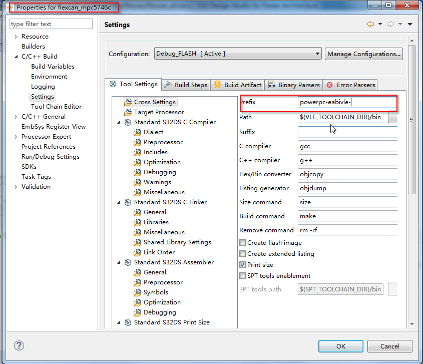The width and height of the screenshot is (423, 364).
Task: Click the Target Processor folder icon
Action: click(128, 112)
